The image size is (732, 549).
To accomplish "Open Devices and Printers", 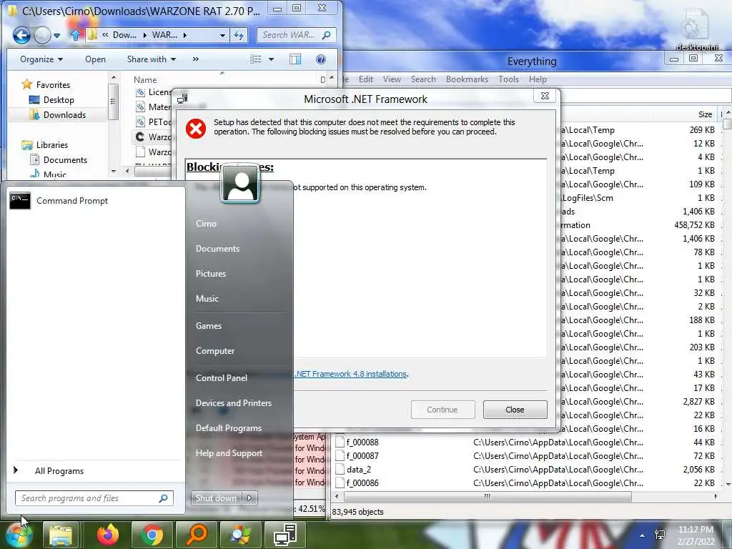I will coord(234,403).
